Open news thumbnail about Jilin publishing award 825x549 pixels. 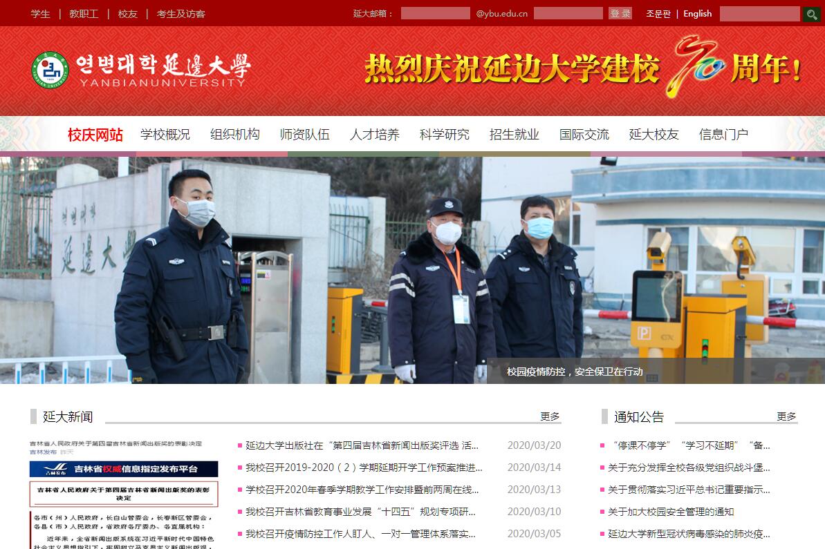point(124,493)
